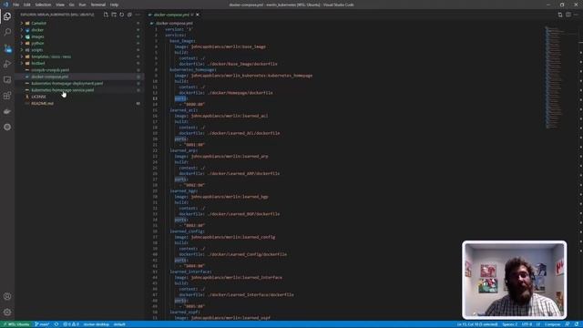
Task: Click Ln 13, Col 10 cursor position
Action: [477, 324]
